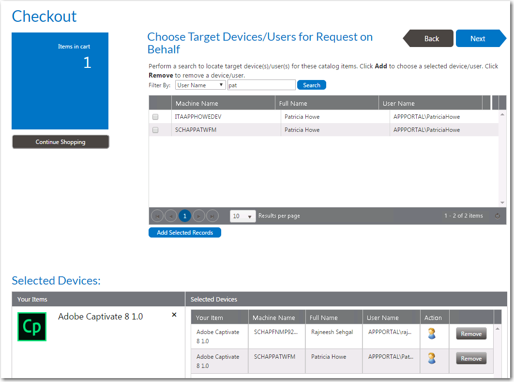
Task: Click the Add Selected Records button
Action: 185,233
